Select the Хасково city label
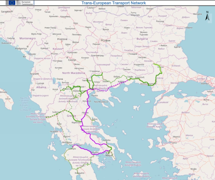The width and height of the screenshot is (215, 180). (142, 57)
